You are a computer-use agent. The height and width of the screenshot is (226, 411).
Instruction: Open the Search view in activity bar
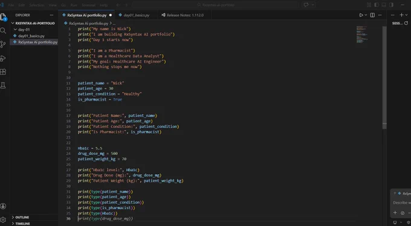(3, 31)
